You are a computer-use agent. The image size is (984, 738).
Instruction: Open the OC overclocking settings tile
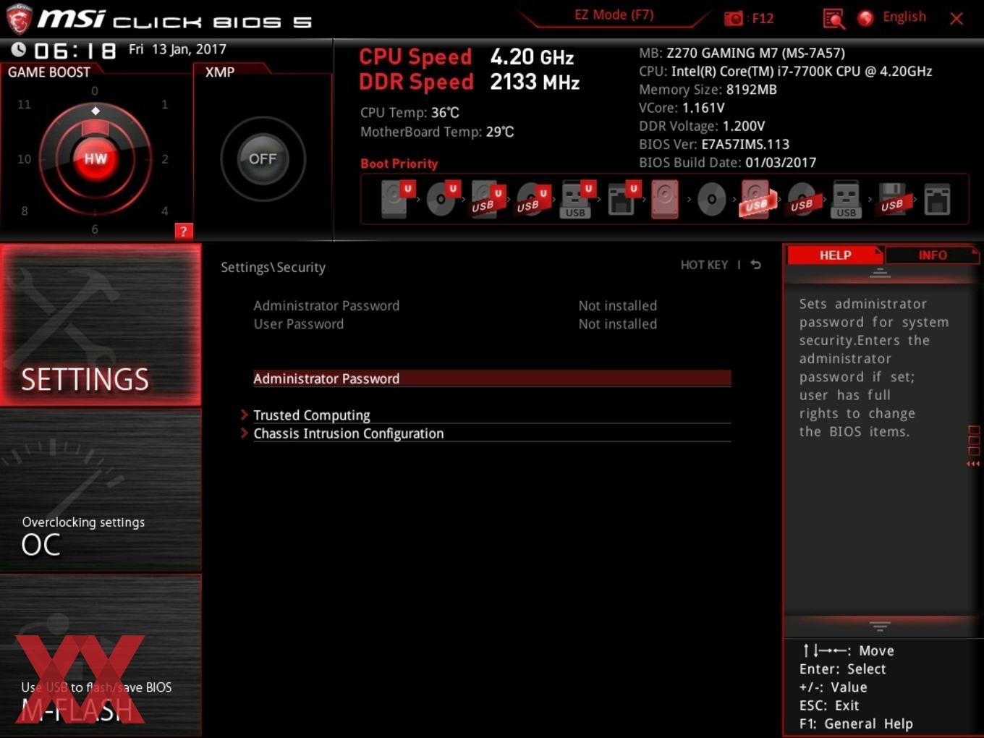(x=101, y=491)
